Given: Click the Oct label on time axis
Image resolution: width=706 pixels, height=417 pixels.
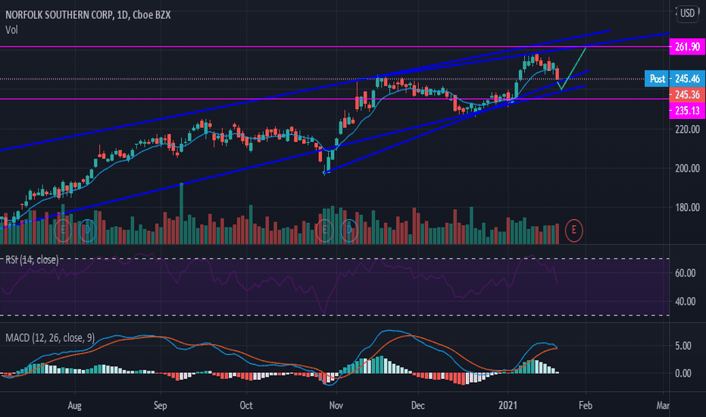Looking at the screenshot, I should click(246, 406).
